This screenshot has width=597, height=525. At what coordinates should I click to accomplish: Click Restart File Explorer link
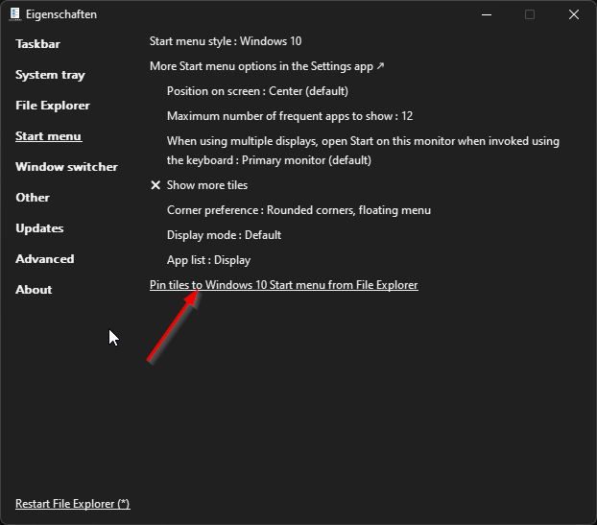pos(72,504)
